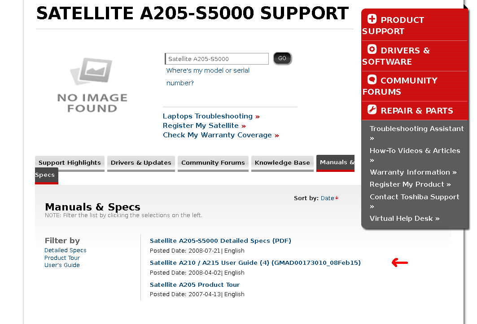Image resolution: width=477 pixels, height=324 pixels.
Task: Open the Satellite A210 / A215 User Guide
Action: (x=255, y=263)
